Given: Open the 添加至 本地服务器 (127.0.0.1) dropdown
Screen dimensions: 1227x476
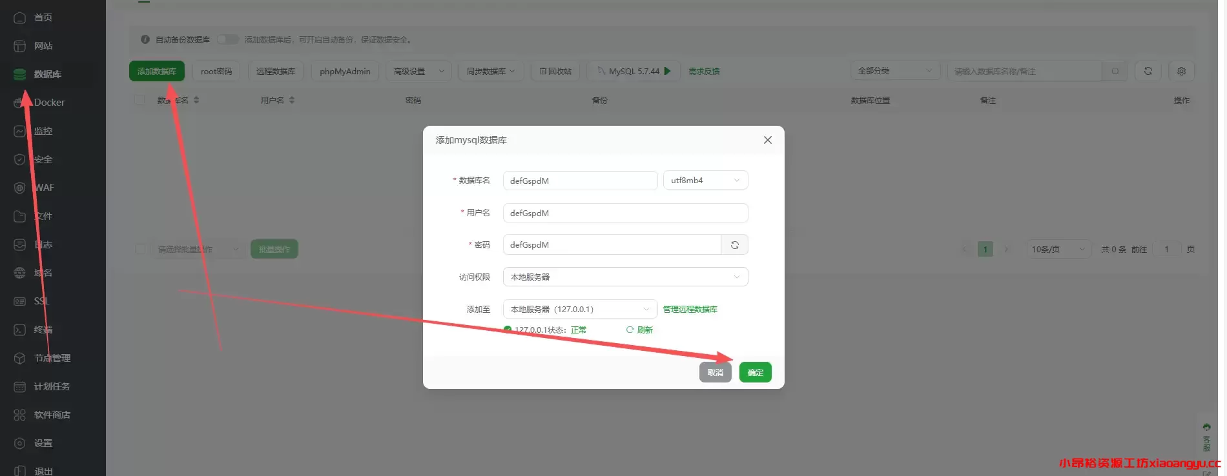Looking at the screenshot, I should tap(580, 310).
